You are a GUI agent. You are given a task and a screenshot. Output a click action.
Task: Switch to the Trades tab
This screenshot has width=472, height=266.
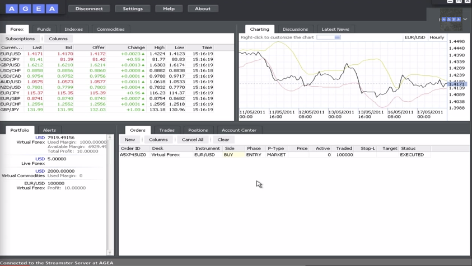point(167,130)
